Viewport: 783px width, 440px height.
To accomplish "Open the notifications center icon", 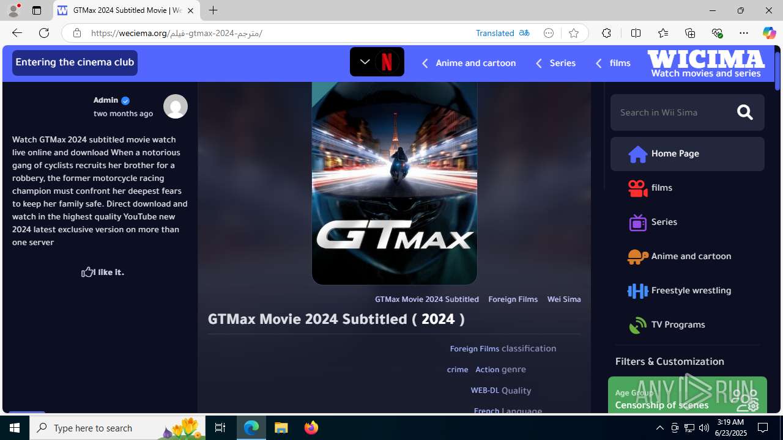I will (763, 428).
